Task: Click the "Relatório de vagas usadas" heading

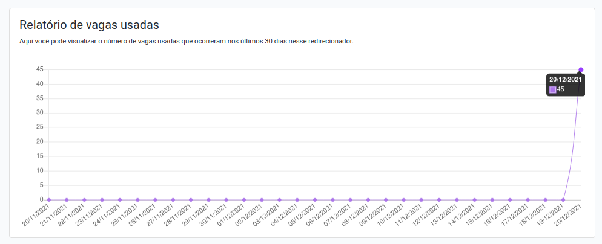Action: pyautogui.click(x=89, y=25)
